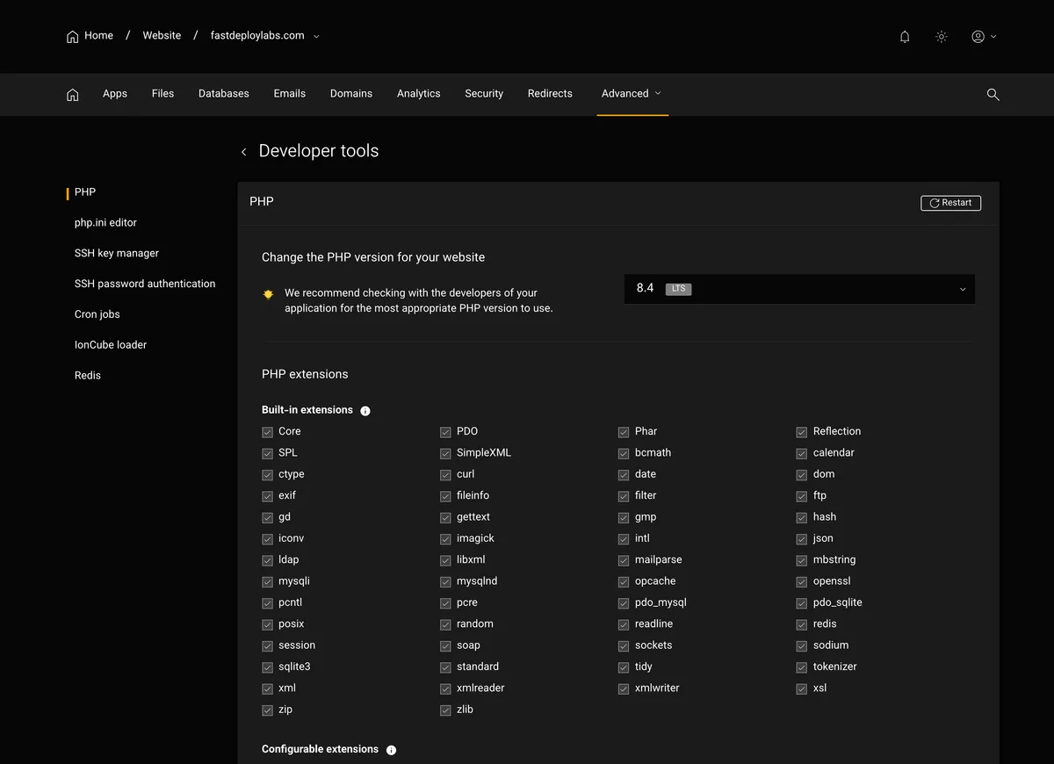The height and width of the screenshot is (764, 1054).
Task: Click the home icon in the navigation bar
Action: click(73, 95)
